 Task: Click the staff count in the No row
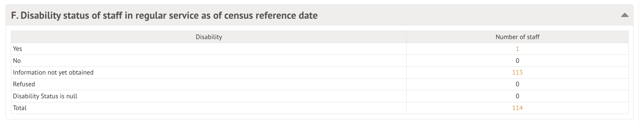coord(517,61)
